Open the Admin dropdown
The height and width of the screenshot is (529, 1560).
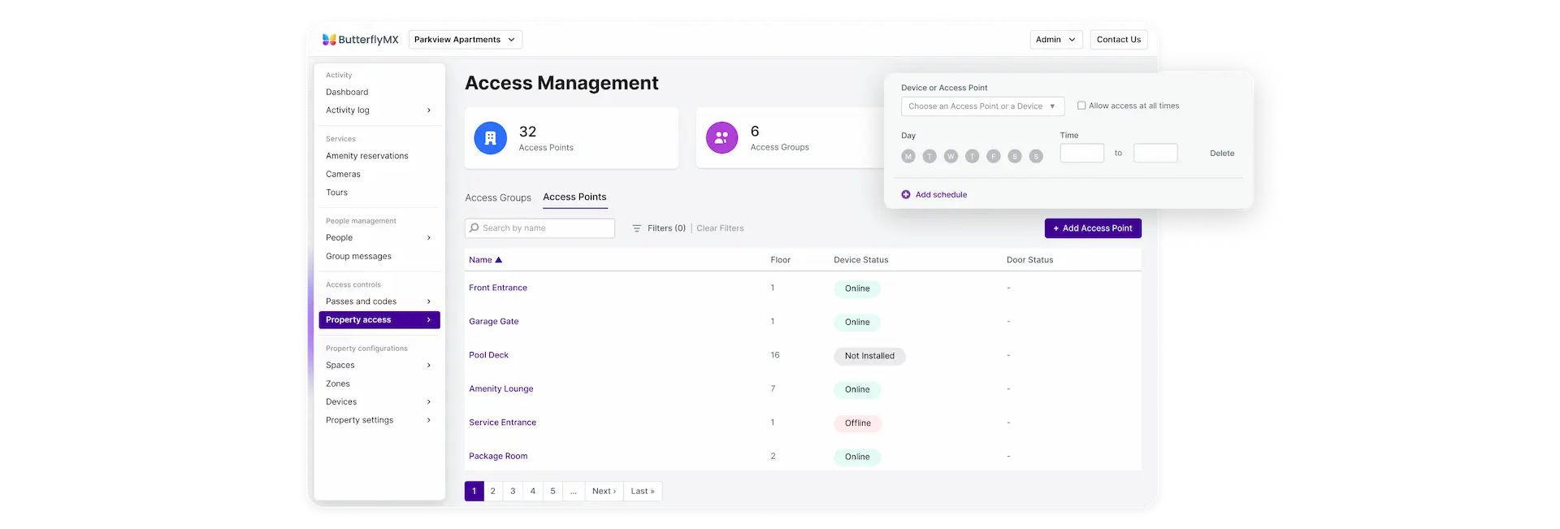pos(1056,39)
